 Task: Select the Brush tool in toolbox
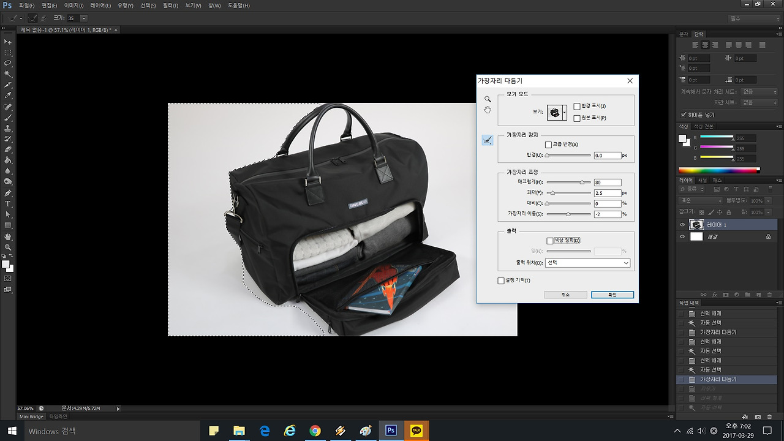[x=8, y=117]
